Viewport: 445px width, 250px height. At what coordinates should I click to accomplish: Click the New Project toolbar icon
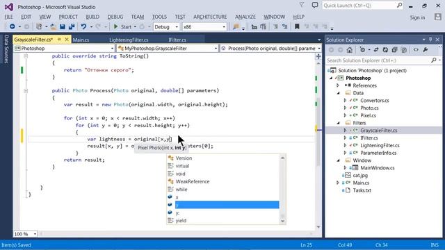coord(39,26)
